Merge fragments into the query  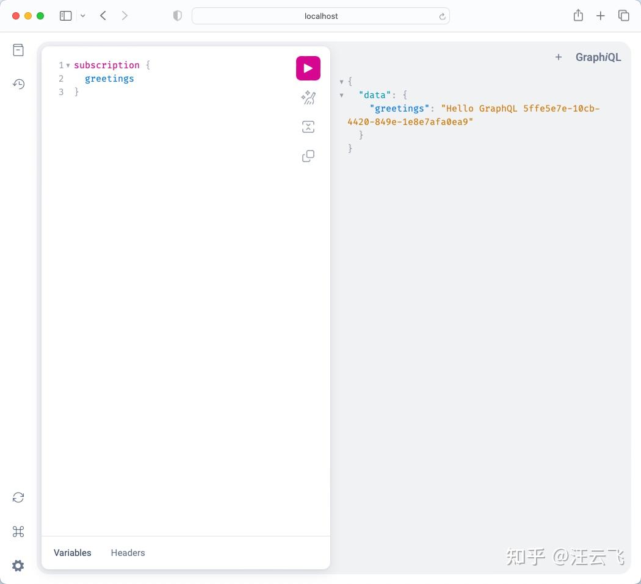[308, 126]
